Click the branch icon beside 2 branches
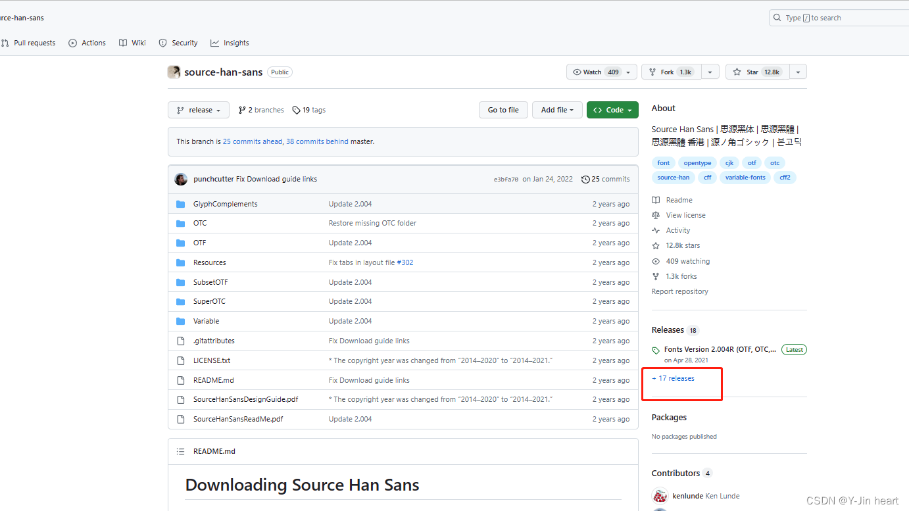909x511 pixels. 242,110
